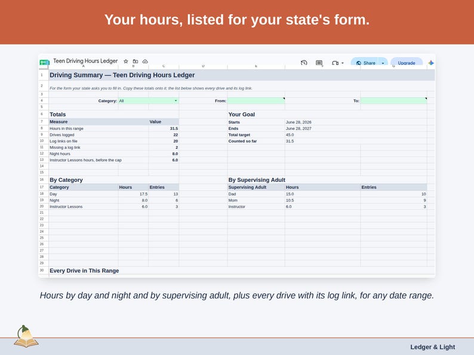
Task: Select the Starts date June 28, 2026
Action: click(298, 122)
